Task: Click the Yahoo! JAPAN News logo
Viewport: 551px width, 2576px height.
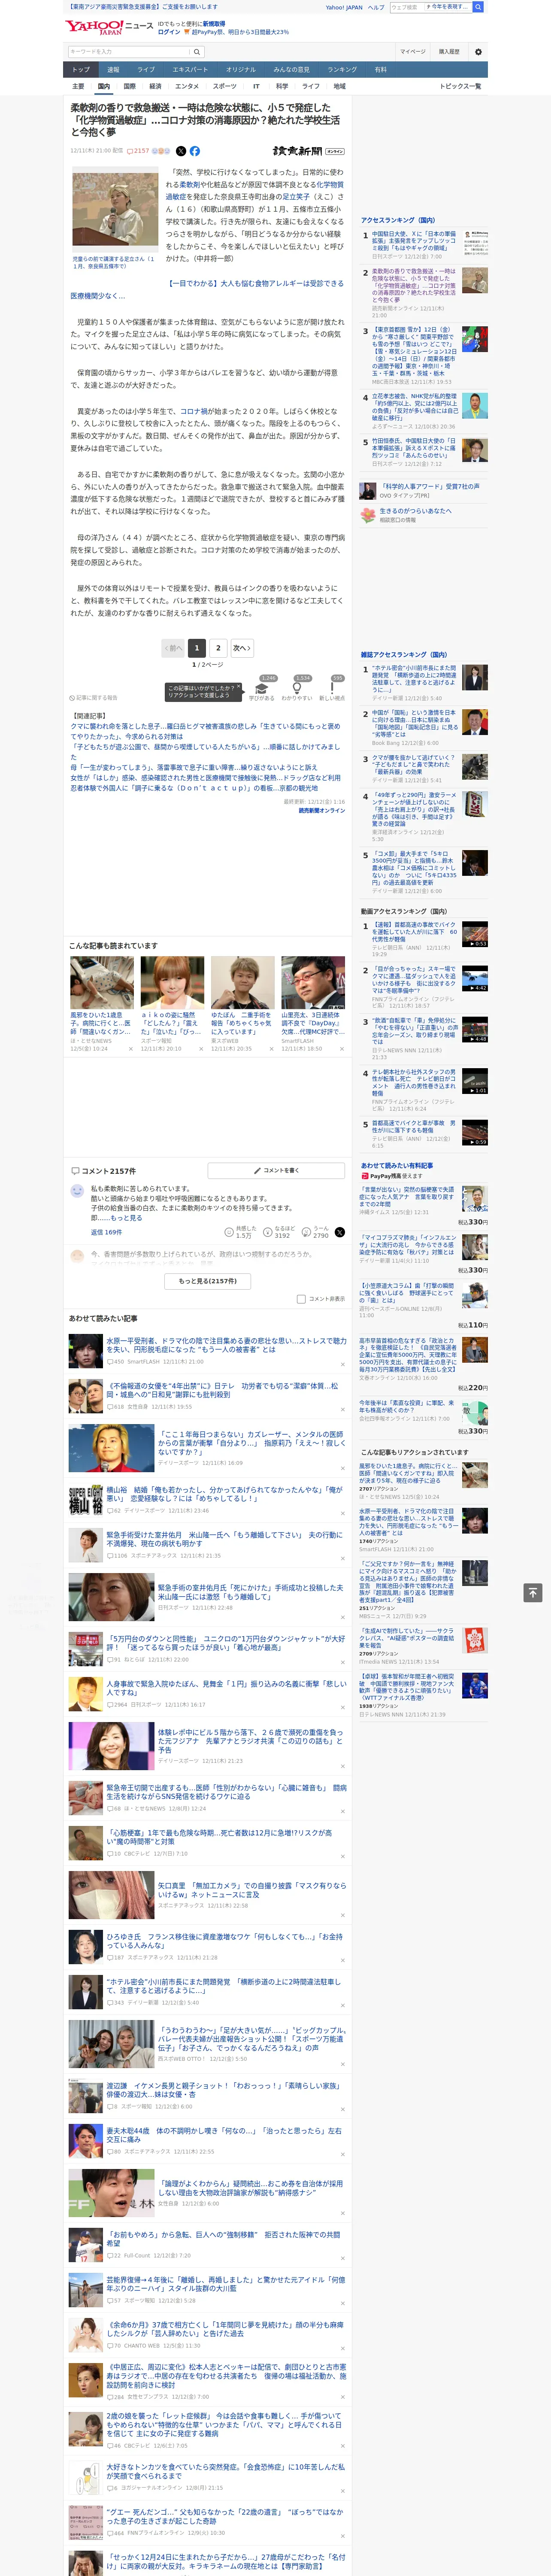Action: (109, 27)
